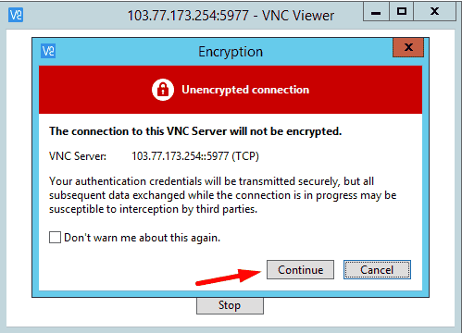Viewport: 462px width, 333px height.
Task: Maximize the VNC Viewer window
Action: [x=401, y=12]
